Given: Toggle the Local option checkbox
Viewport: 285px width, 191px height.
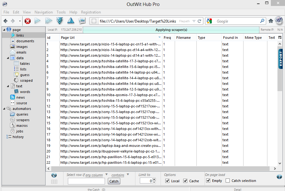Looking at the screenshot, I should [167, 181].
